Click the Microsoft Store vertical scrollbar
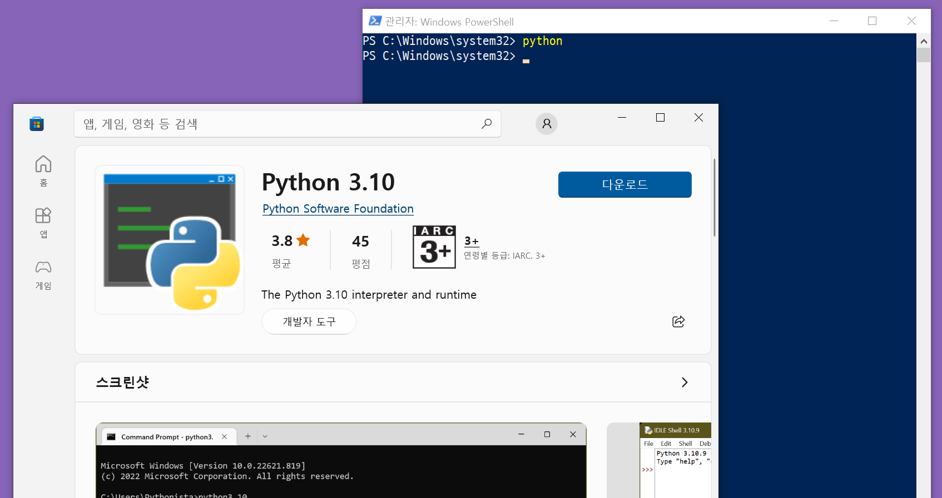This screenshot has height=498, width=942. (x=715, y=198)
